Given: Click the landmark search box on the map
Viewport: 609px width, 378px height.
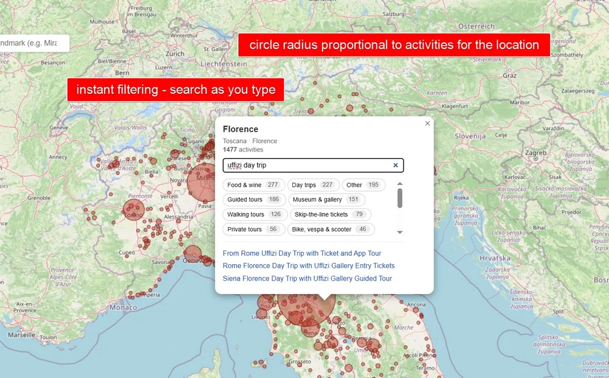Looking at the screenshot, I should tap(34, 43).
